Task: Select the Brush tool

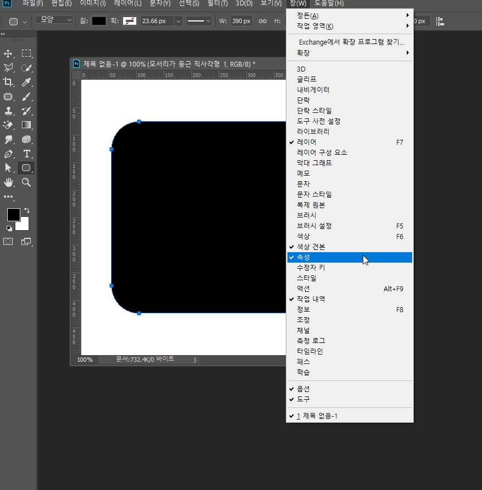Action: coord(26,96)
